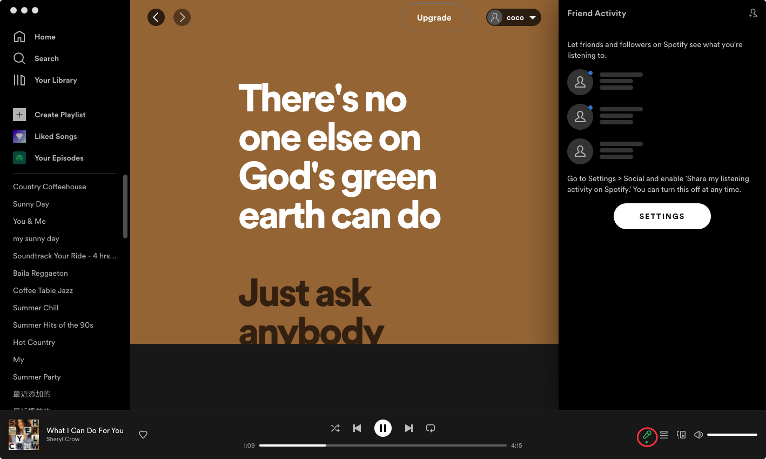This screenshot has width=766, height=459.
Task: Skip to the next track
Action: pos(409,428)
